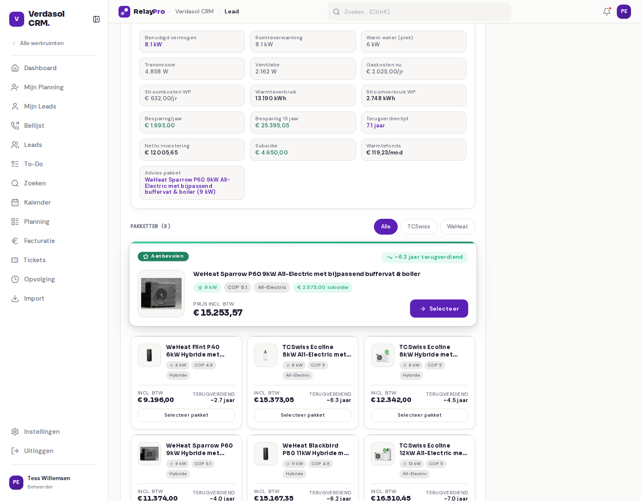Open the PE user avatar menu in the top bar
This screenshot has height=501, width=641.
point(624,12)
